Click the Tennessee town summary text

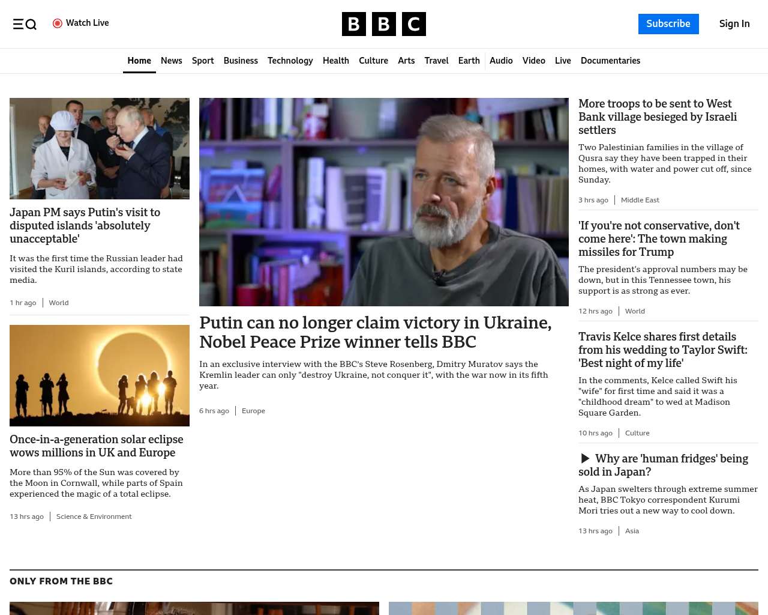pyautogui.click(x=663, y=280)
